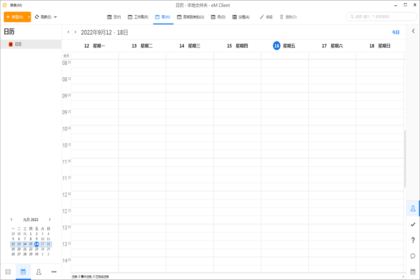Open the dropdown arrow next to 新建
The height and width of the screenshot is (280, 420).
(28, 17)
